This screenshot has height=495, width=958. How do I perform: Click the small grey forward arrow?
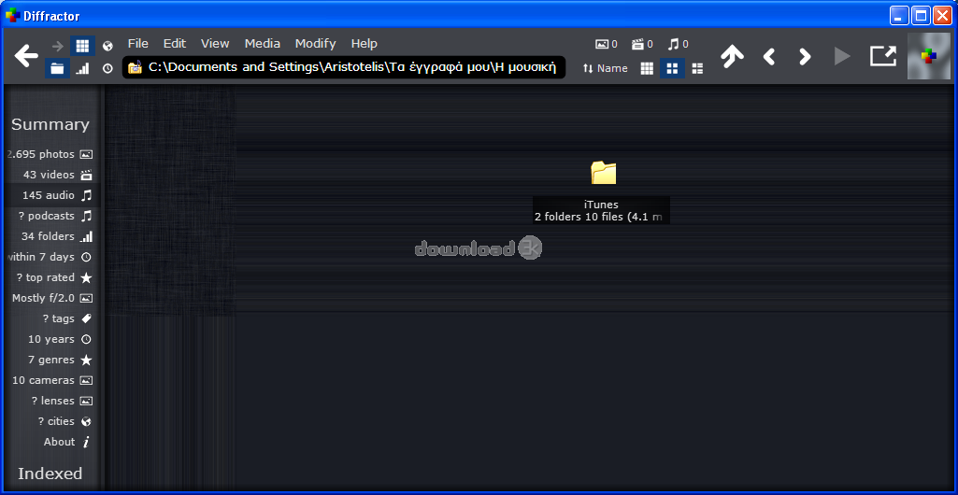(57, 46)
